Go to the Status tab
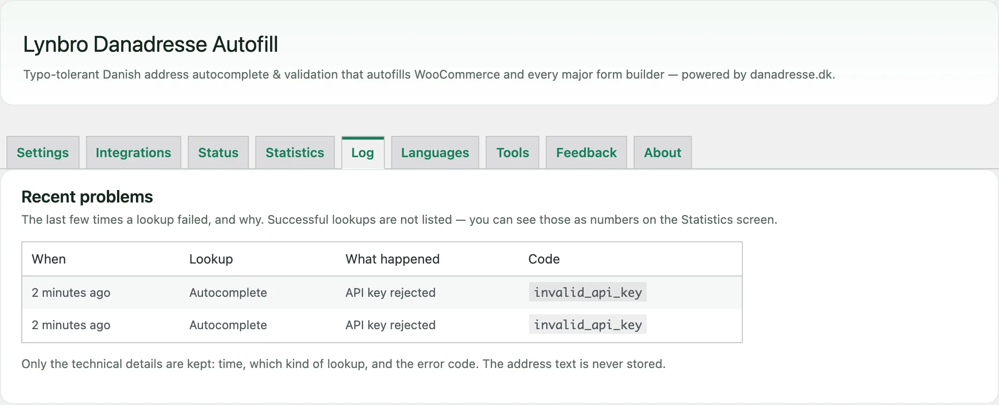 coord(218,153)
